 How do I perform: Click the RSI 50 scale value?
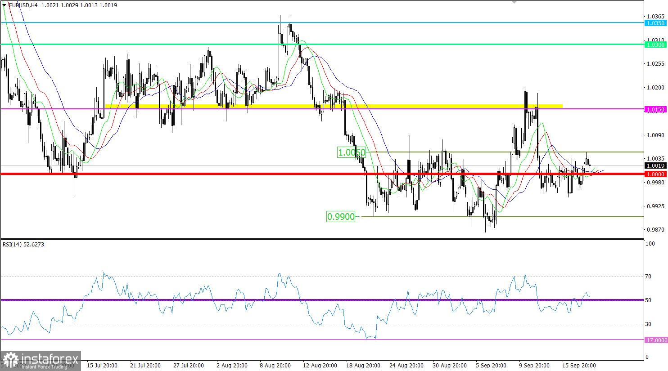point(648,300)
